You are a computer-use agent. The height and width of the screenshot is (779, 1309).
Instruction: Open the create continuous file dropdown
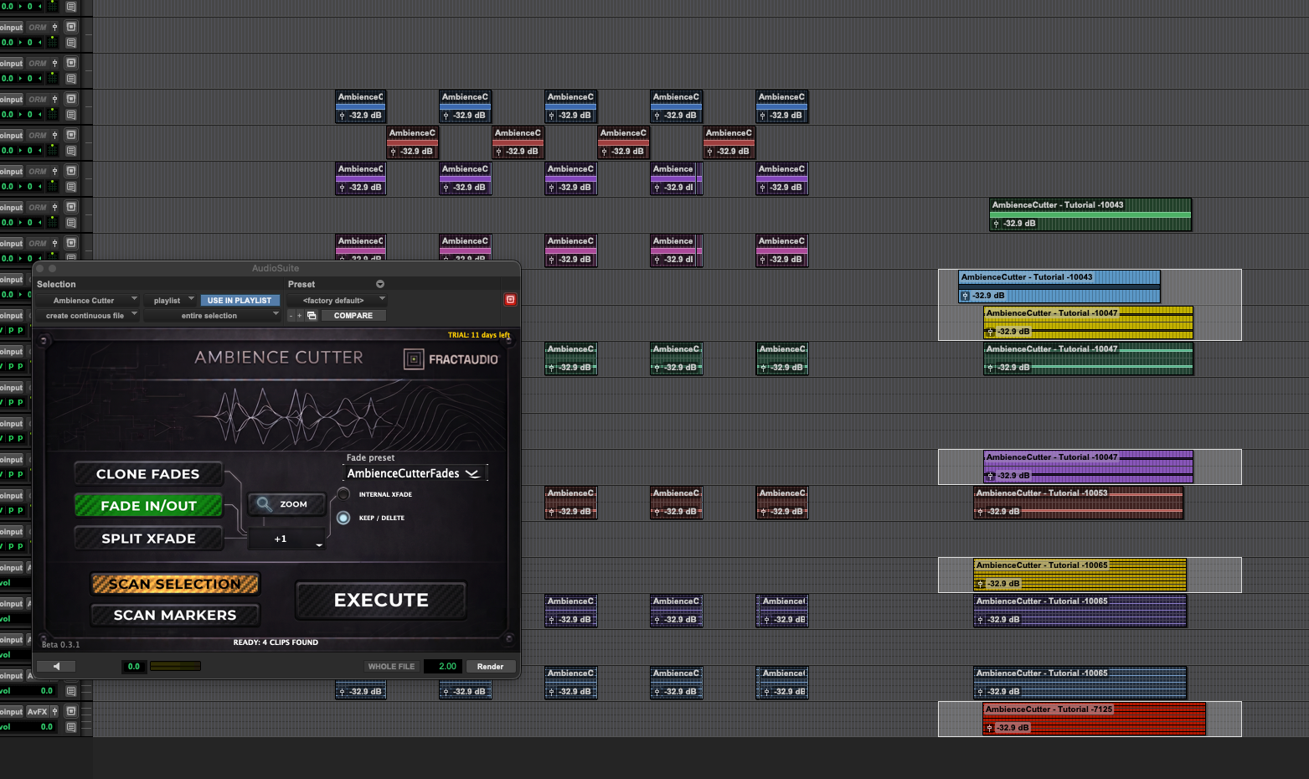[x=87, y=316]
